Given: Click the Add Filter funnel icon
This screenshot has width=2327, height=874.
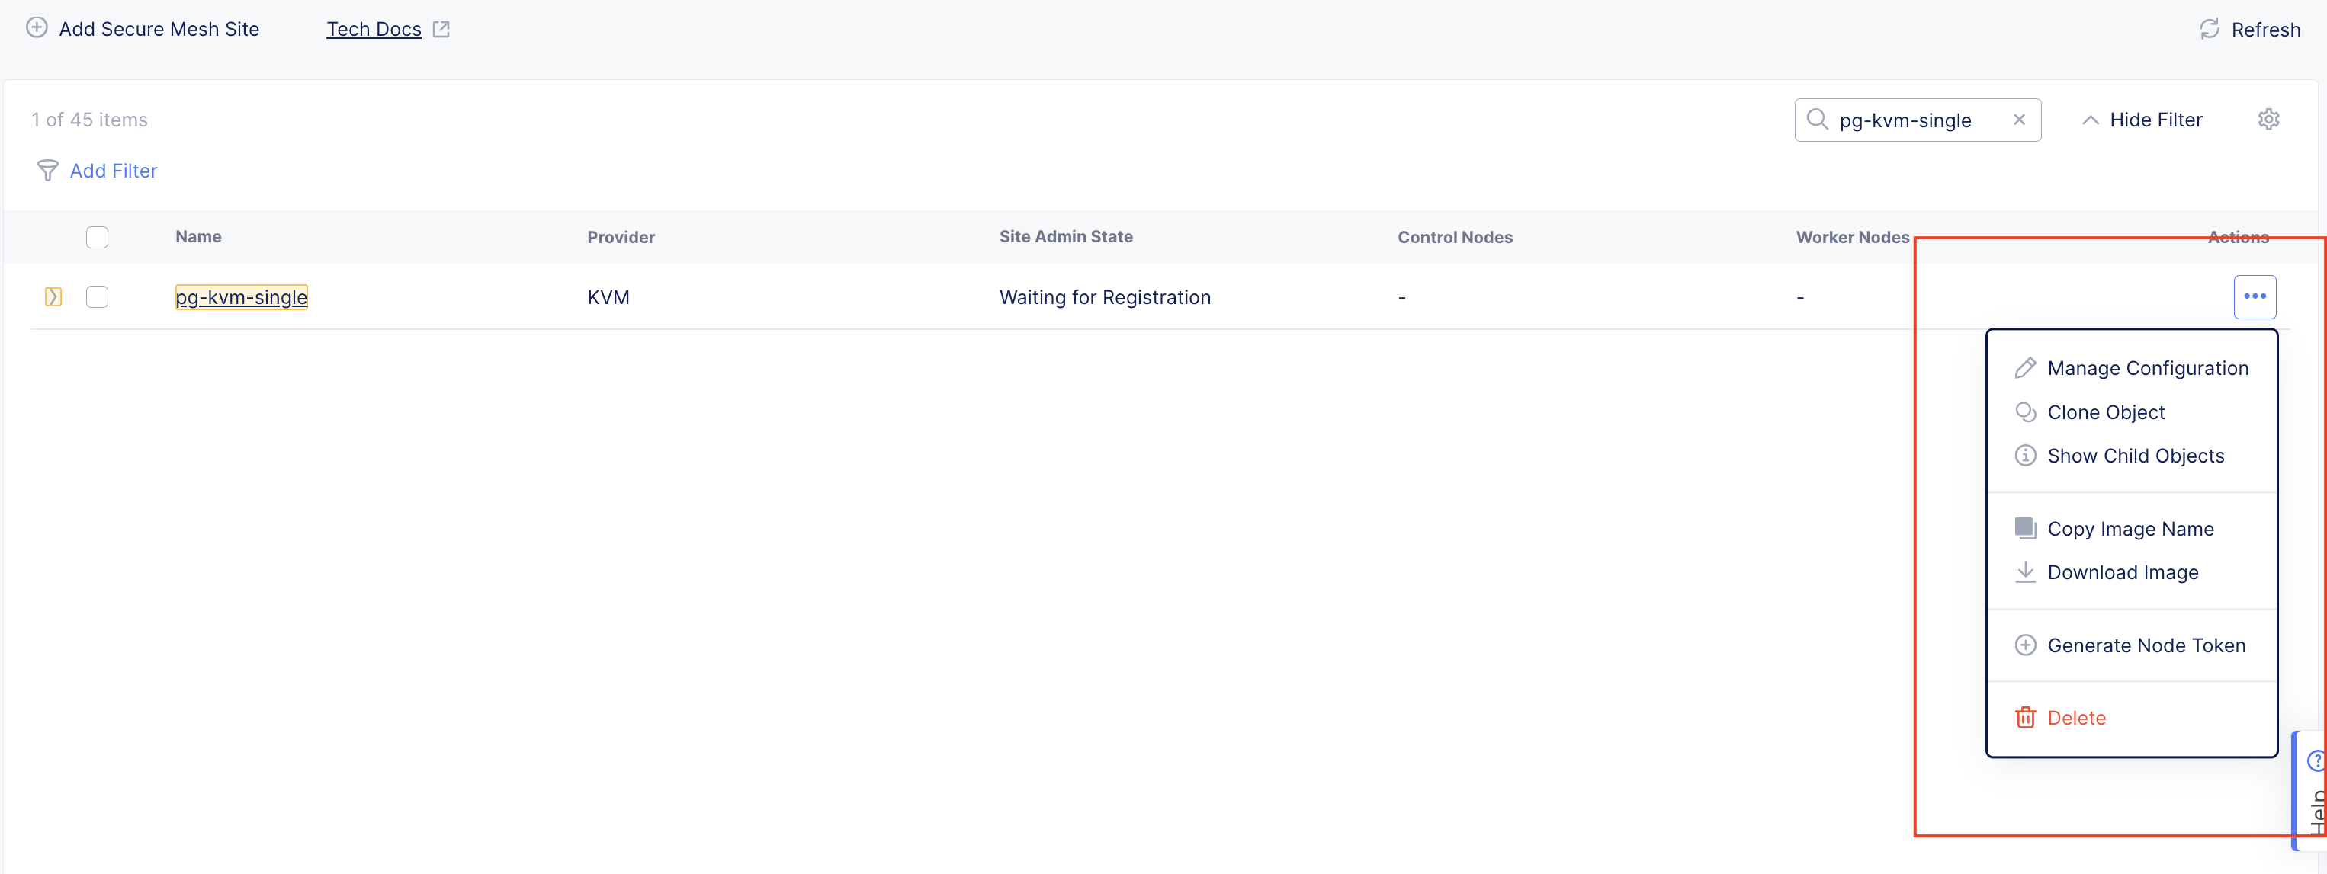Looking at the screenshot, I should (x=48, y=171).
